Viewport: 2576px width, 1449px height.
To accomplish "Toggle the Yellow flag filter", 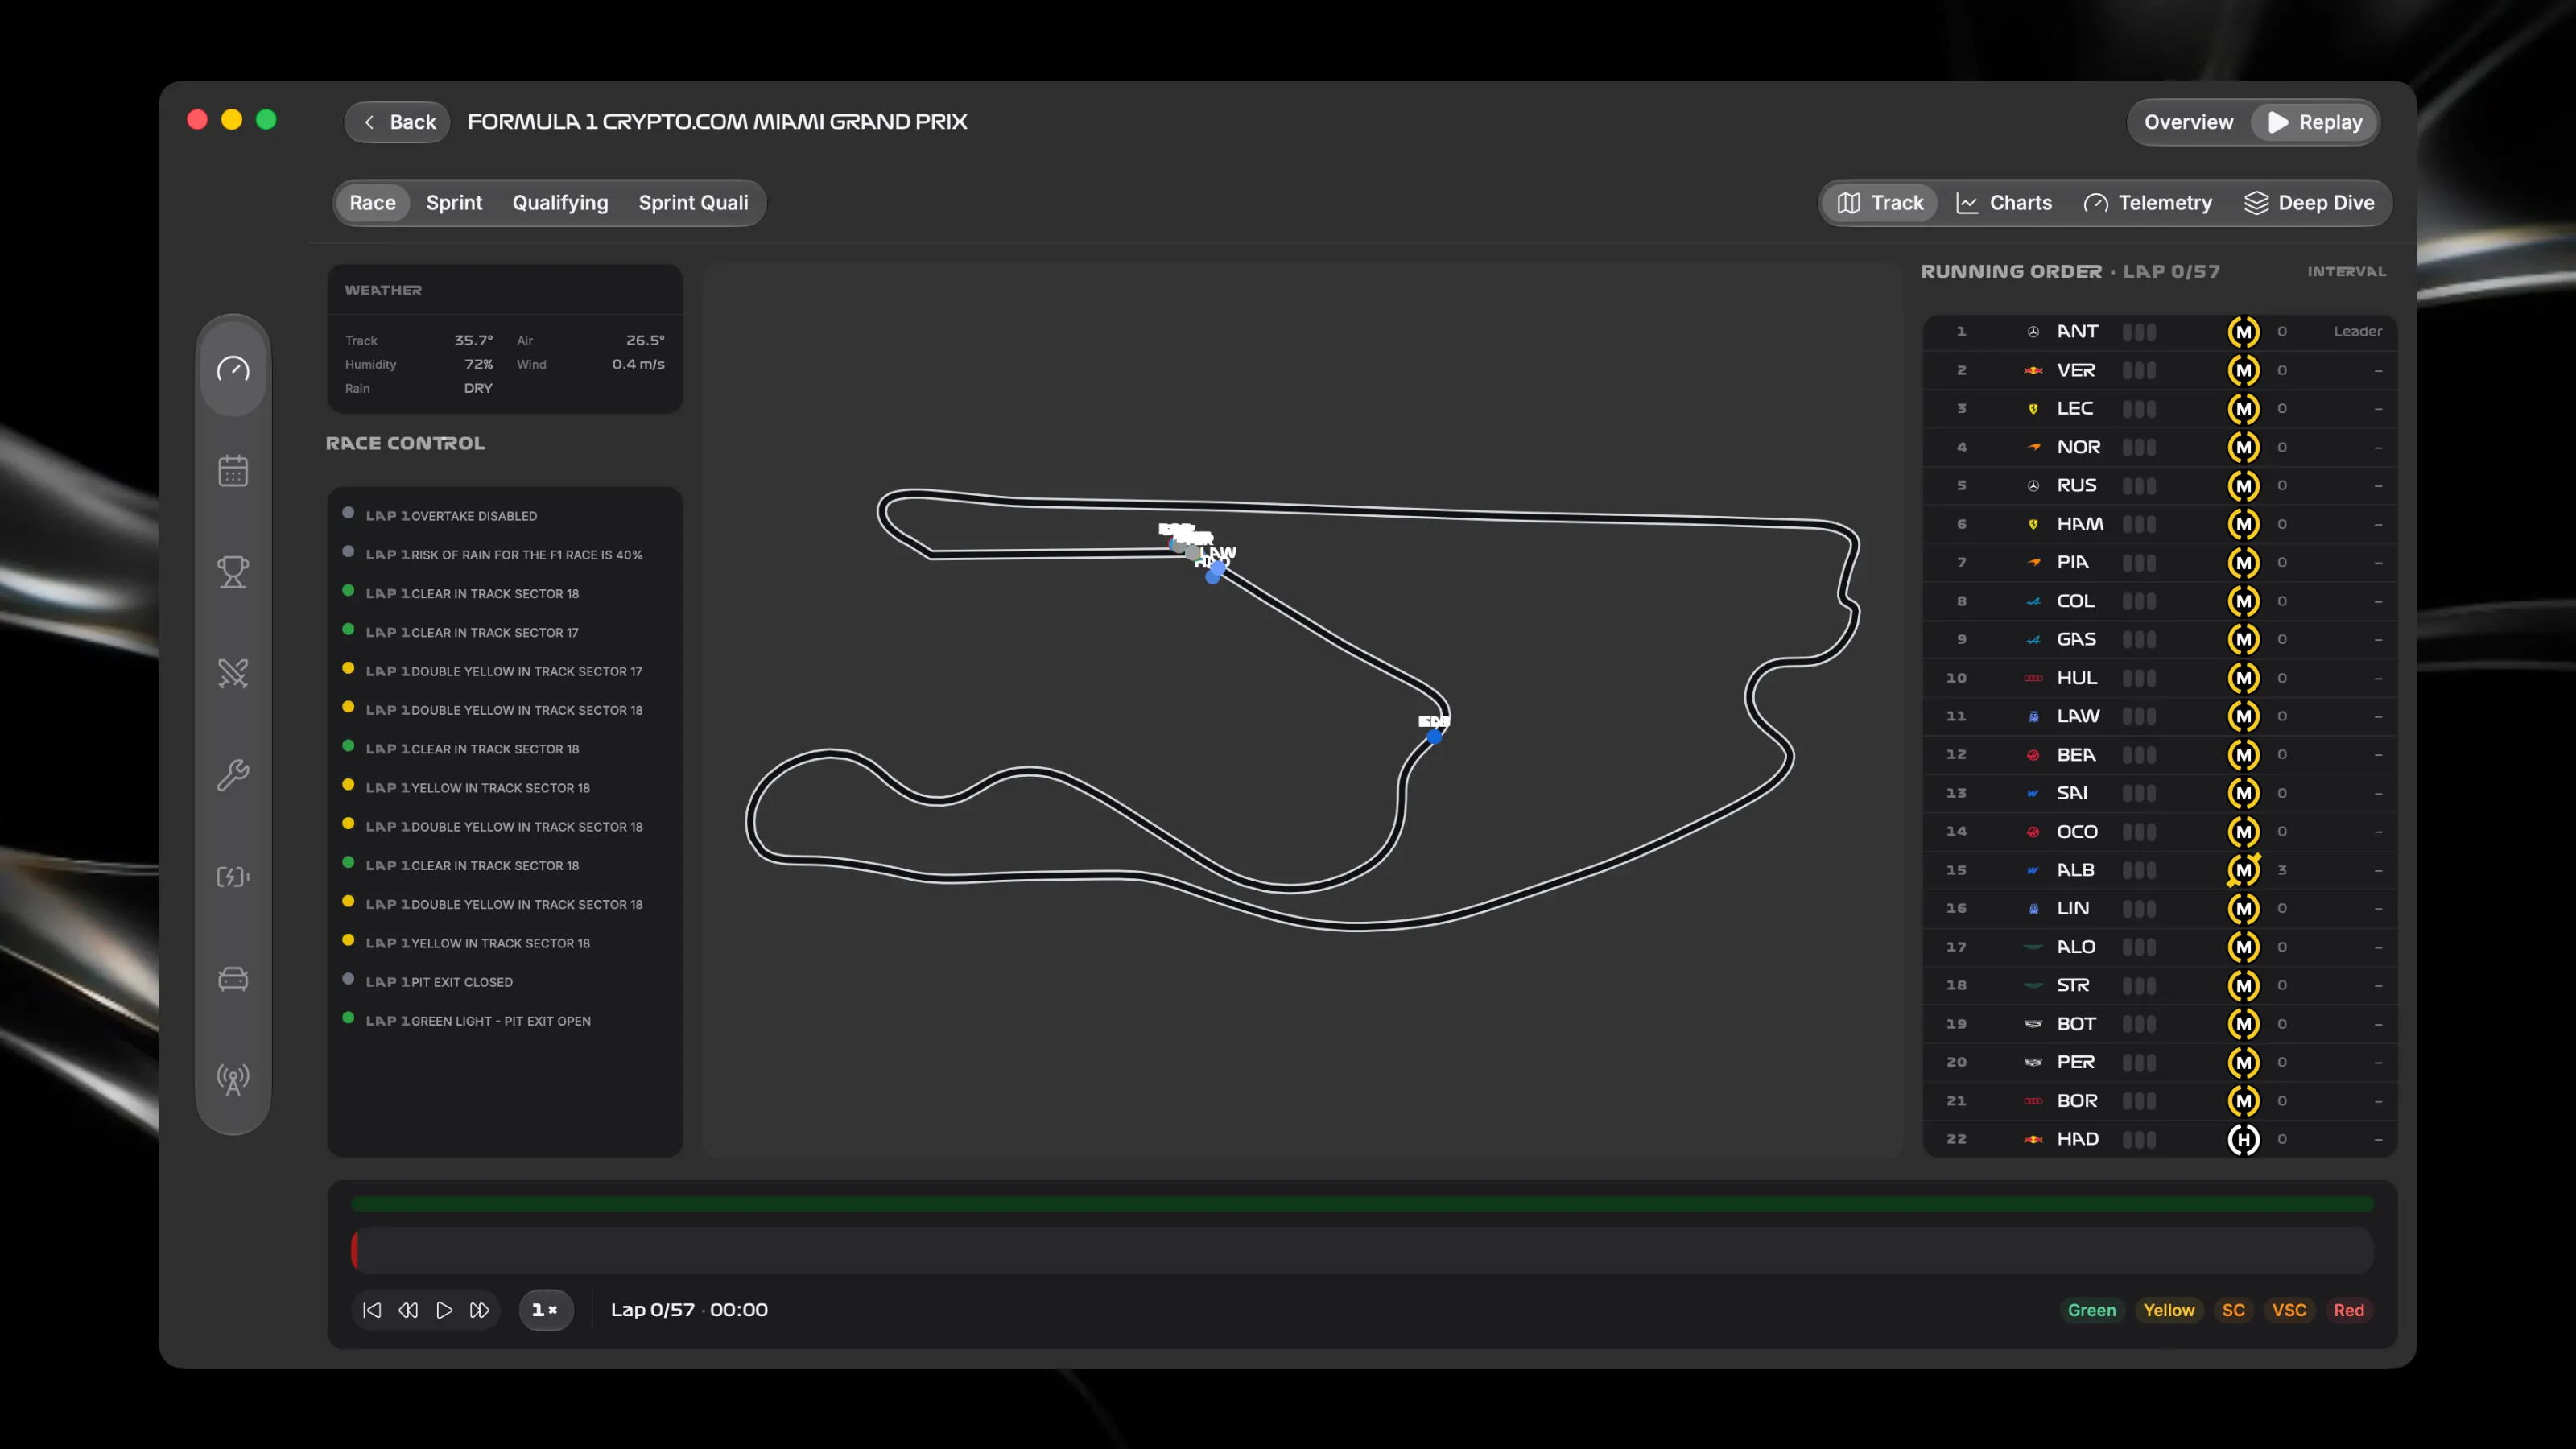I will [2169, 1310].
